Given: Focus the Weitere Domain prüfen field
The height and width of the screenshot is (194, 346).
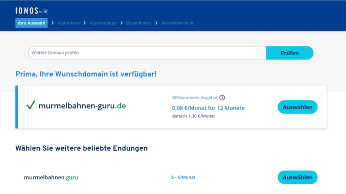Looking at the screenshot, I should 147,53.
